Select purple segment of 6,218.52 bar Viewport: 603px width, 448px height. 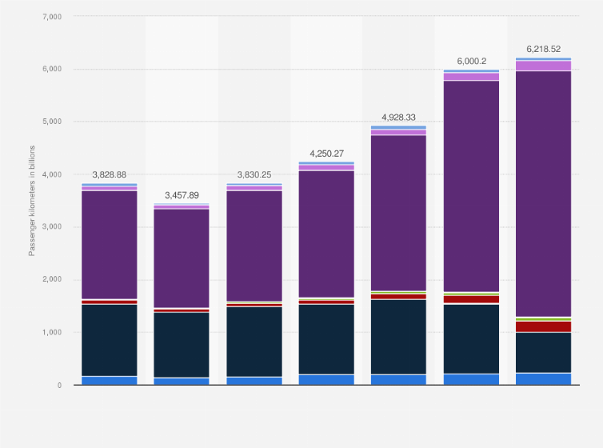click(543, 194)
